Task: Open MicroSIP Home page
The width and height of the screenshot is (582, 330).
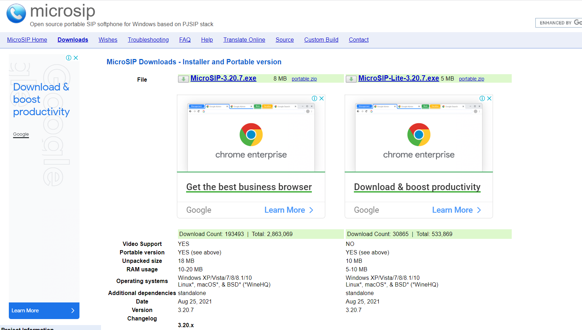Action: tap(27, 40)
